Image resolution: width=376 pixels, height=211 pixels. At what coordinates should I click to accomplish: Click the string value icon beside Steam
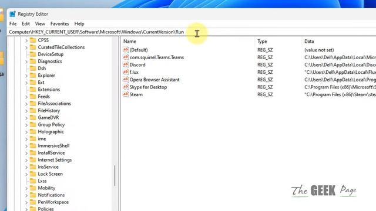tap(126, 94)
